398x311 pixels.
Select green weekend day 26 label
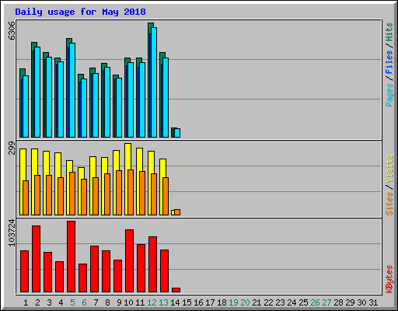315,302
